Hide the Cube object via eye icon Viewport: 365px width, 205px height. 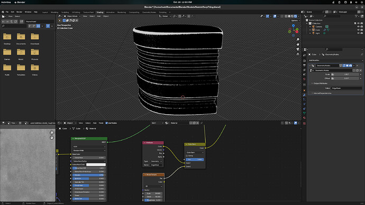(x=358, y=30)
